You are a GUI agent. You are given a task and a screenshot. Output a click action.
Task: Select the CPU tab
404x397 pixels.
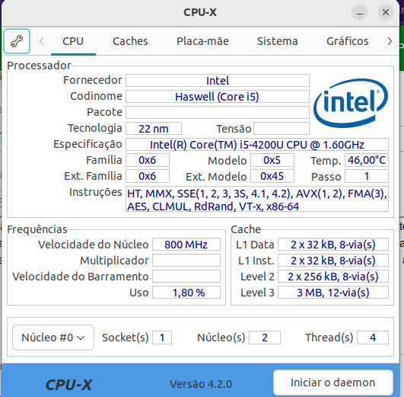tap(73, 41)
